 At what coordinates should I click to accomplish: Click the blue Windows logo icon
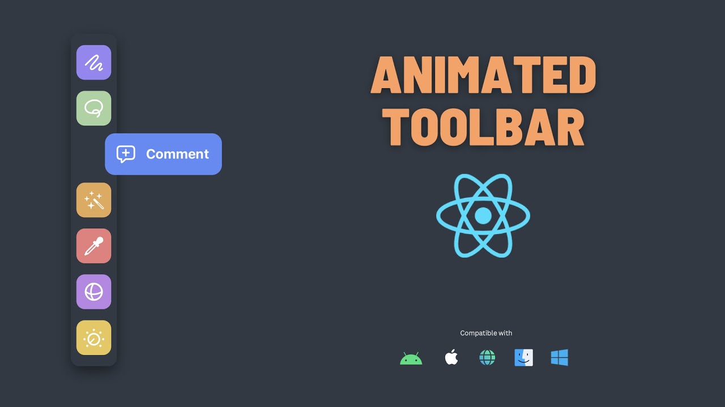point(559,357)
